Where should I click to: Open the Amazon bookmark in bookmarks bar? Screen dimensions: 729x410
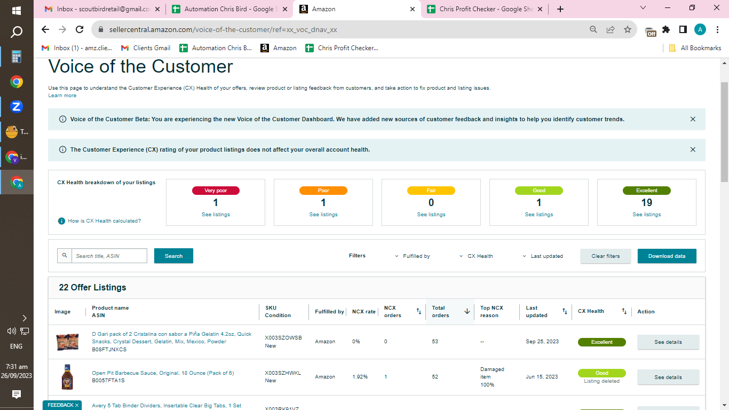coord(279,48)
